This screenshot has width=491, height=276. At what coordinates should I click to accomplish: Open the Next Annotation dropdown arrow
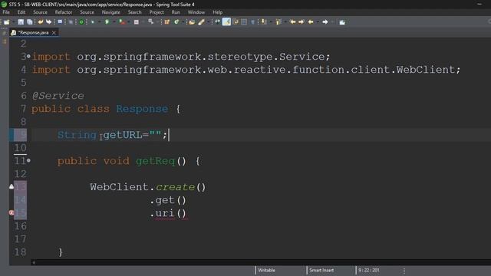click(x=271, y=22)
